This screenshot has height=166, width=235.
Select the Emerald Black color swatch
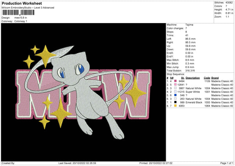pyautogui.click(x=175, y=102)
